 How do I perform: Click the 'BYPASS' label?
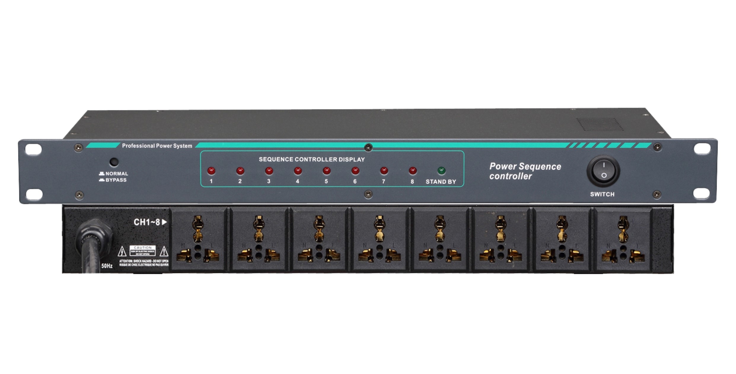[116, 180]
